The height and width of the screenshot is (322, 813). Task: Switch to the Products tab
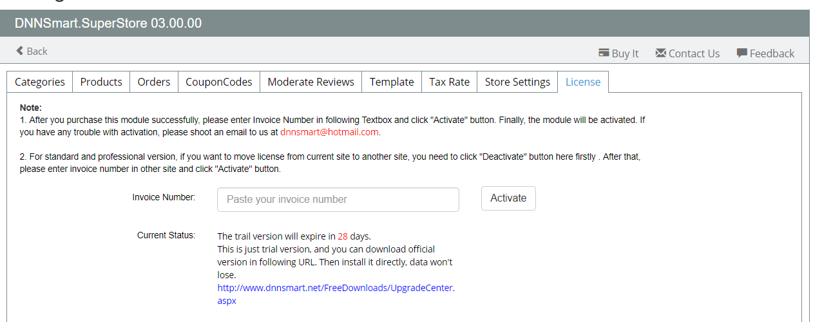[x=101, y=82]
